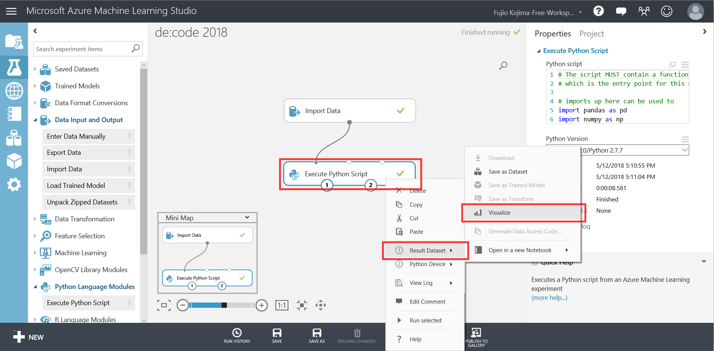
Task: Choose Copy from context menu
Action: pyautogui.click(x=425, y=204)
